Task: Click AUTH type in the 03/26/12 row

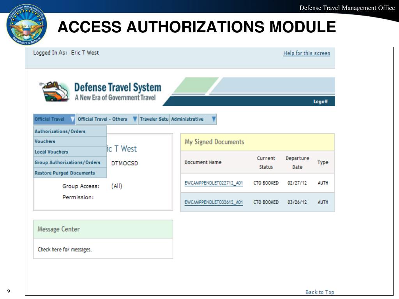Action: 323,202
